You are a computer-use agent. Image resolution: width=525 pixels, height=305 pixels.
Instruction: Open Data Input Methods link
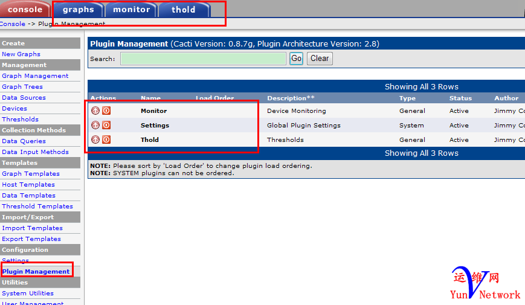click(x=35, y=152)
